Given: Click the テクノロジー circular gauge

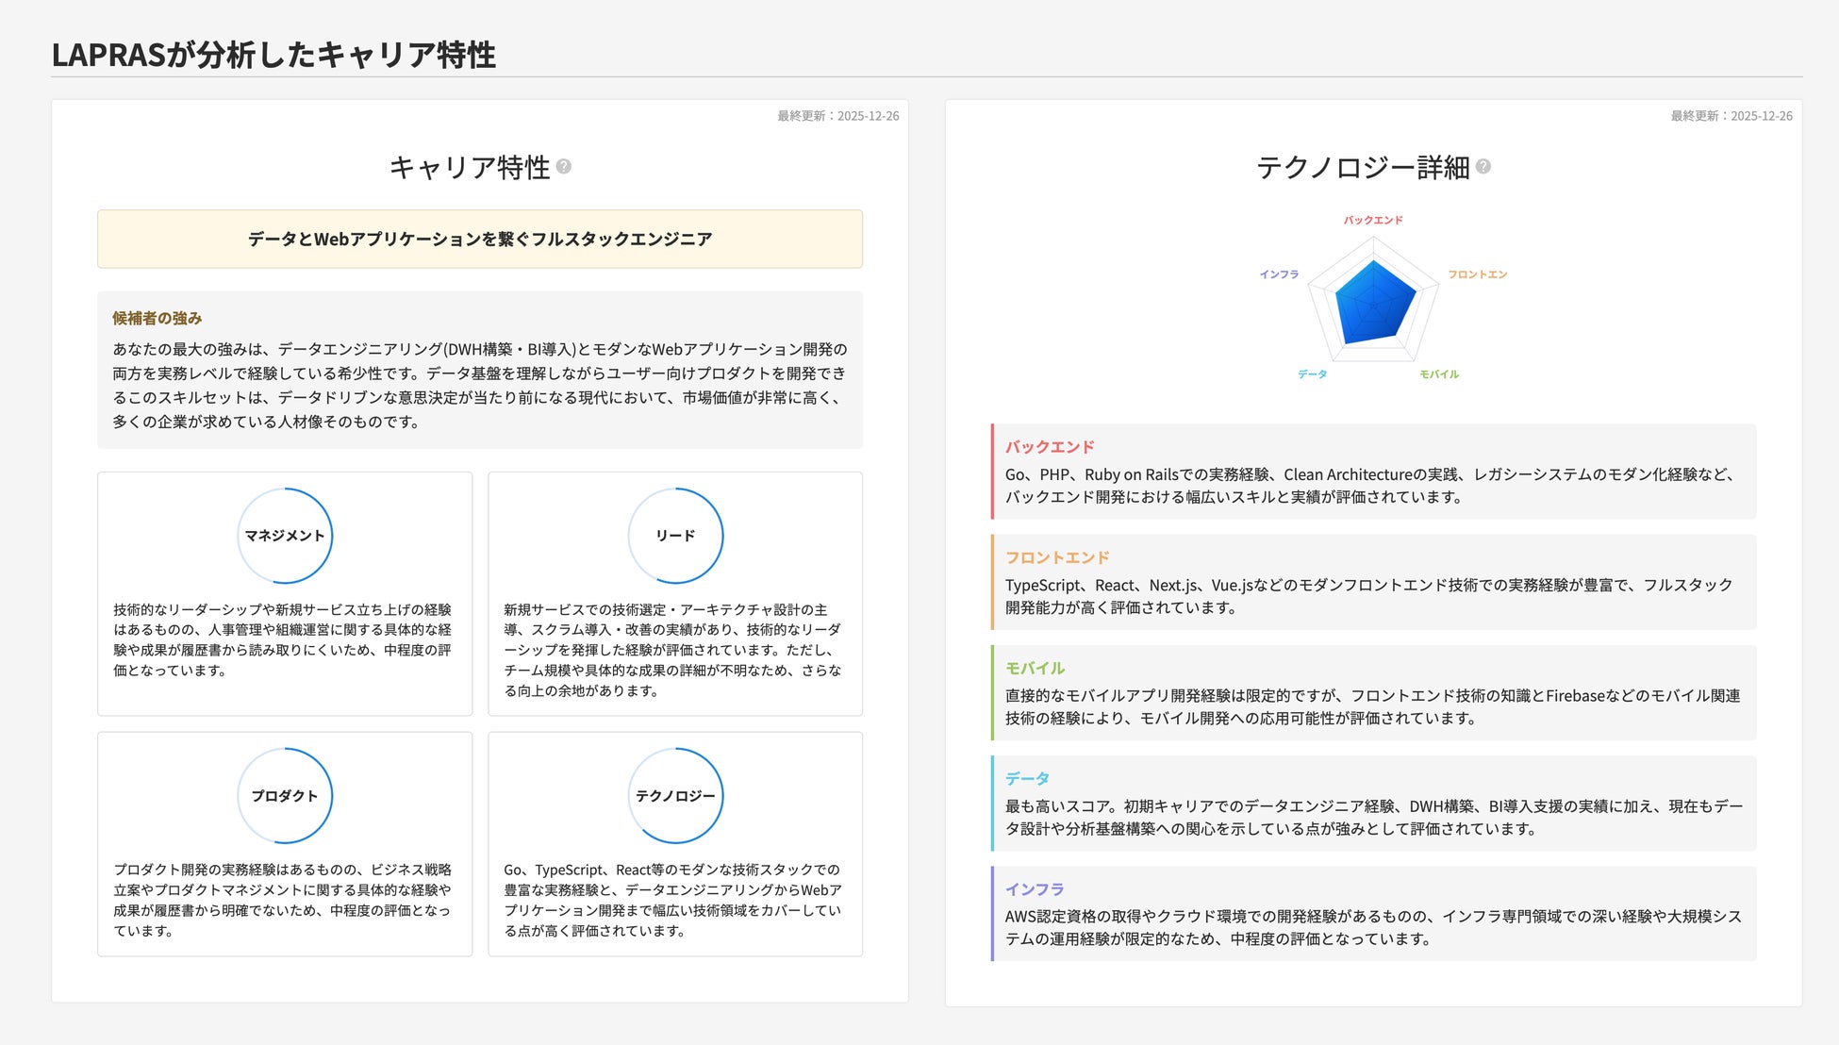Looking at the screenshot, I should 675,796.
